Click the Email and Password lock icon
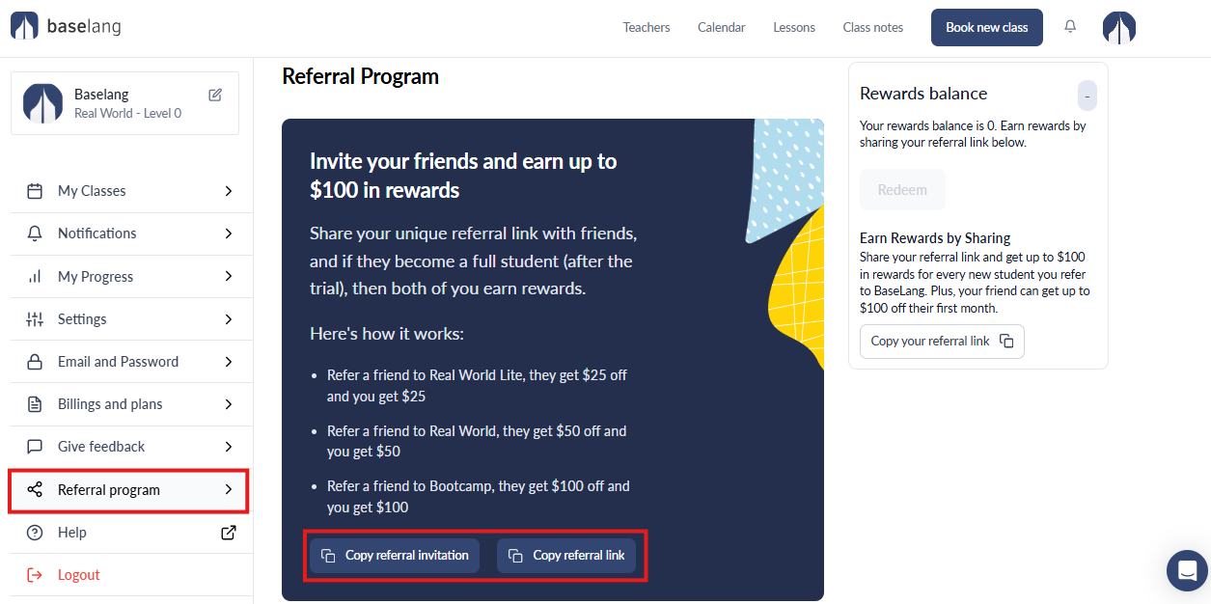 click(36, 361)
